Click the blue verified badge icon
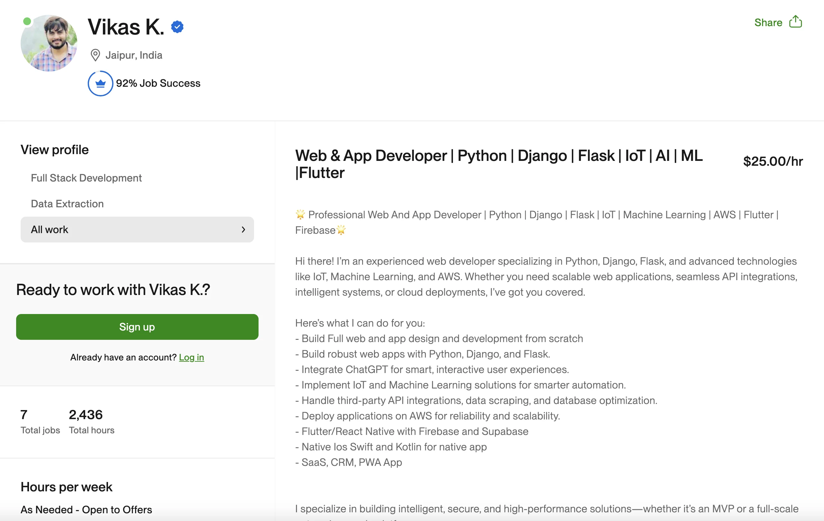The width and height of the screenshot is (824, 521). [x=177, y=27]
